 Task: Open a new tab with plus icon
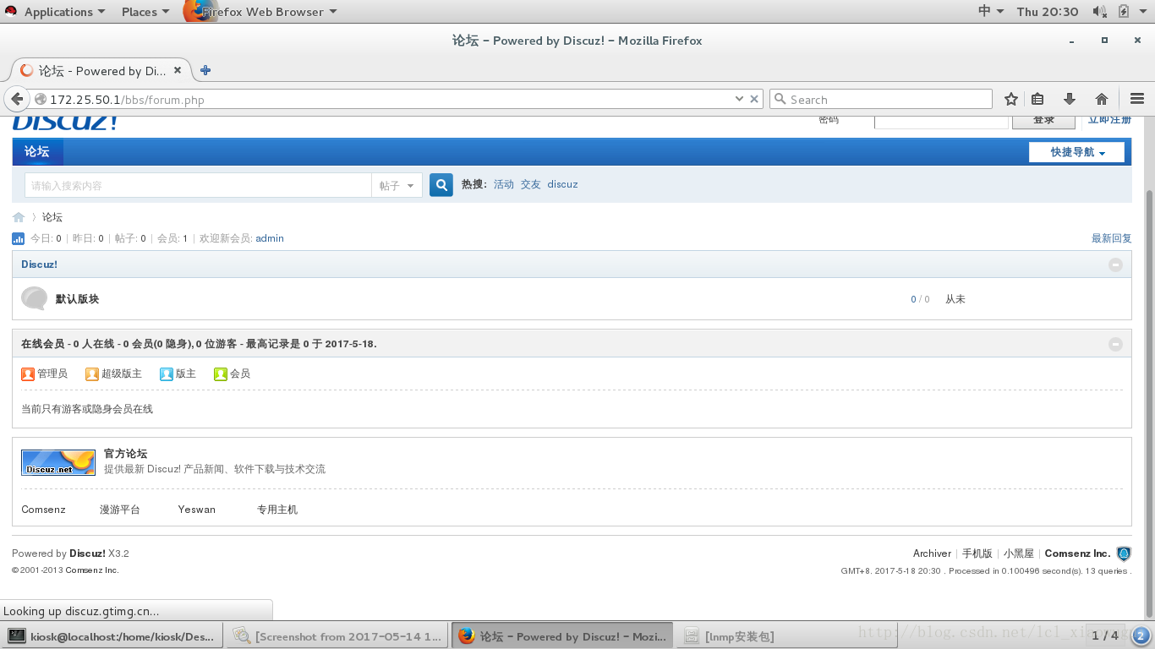(x=205, y=70)
